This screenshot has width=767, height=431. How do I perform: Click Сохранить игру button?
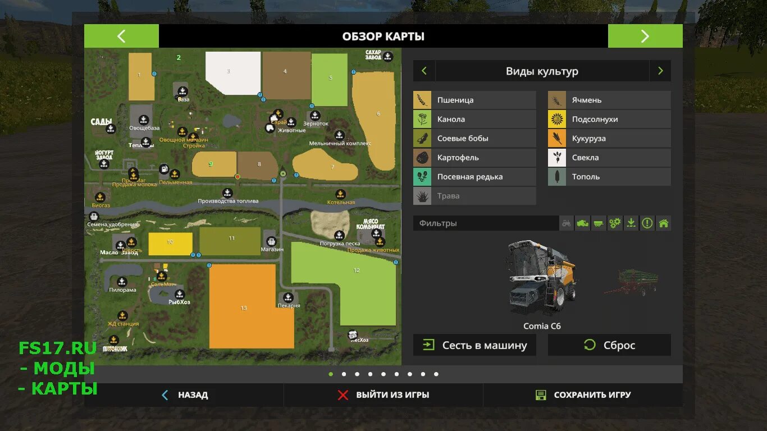[x=583, y=395]
